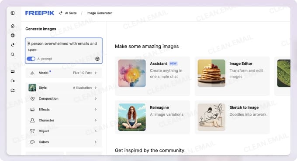Viewport: 297px width, 161px height.
Task: Expand the Style row chevron
Action: coord(96,88)
